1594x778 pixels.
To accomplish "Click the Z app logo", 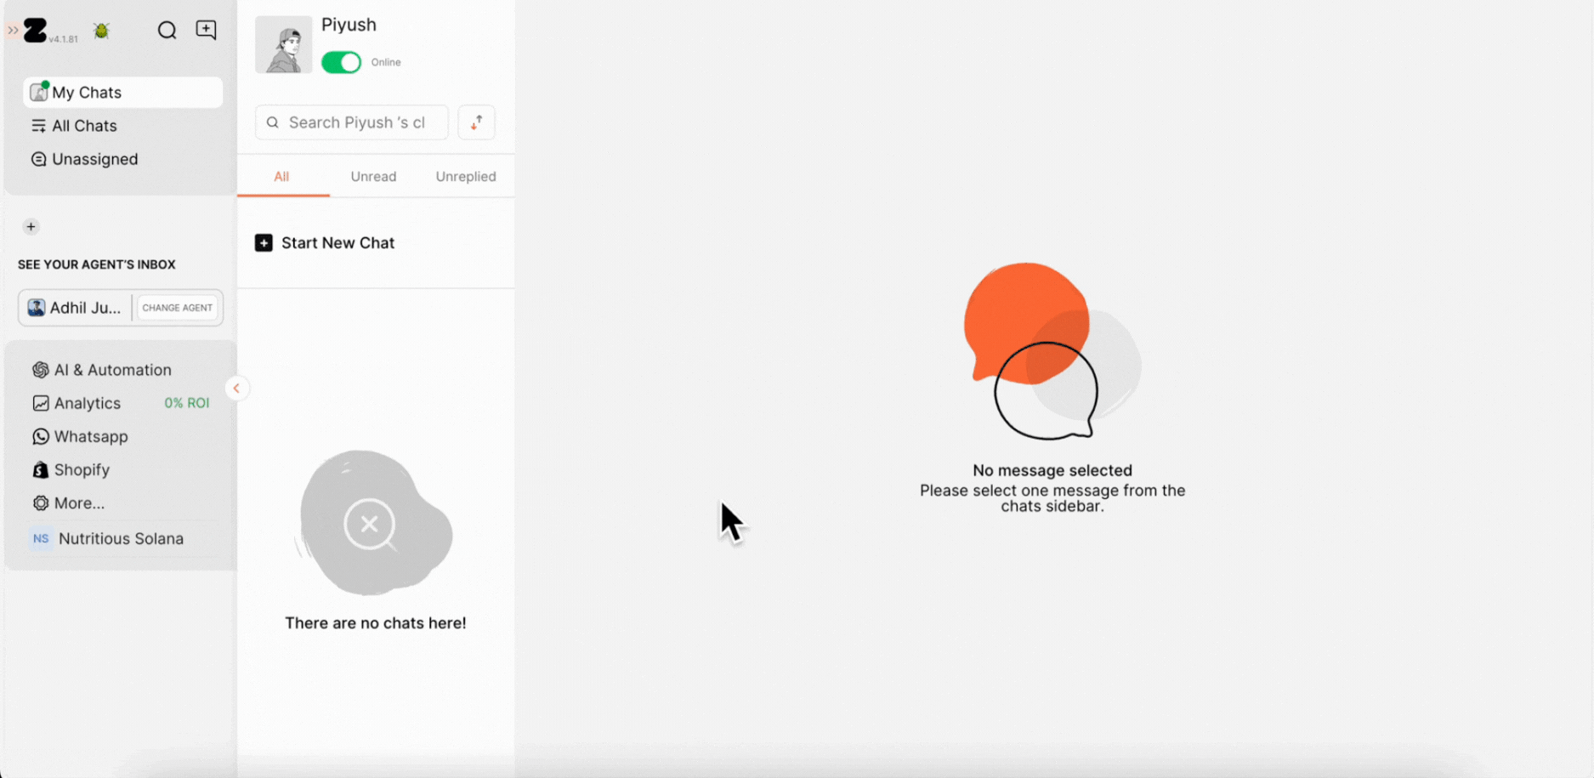I will point(35,31).
